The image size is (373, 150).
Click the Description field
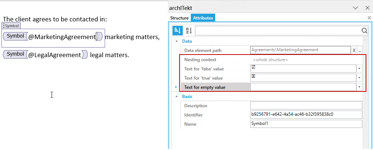(x=306, y=105)
